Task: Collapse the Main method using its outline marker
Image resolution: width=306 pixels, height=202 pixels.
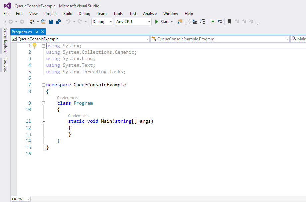Action: pos(44,121)
